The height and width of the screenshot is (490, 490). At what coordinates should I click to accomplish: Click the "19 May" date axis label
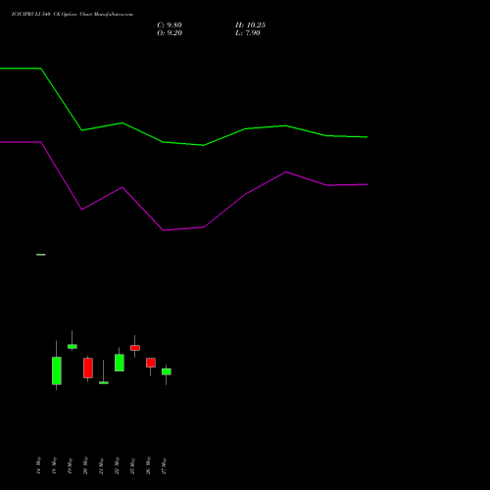point(70,465)
